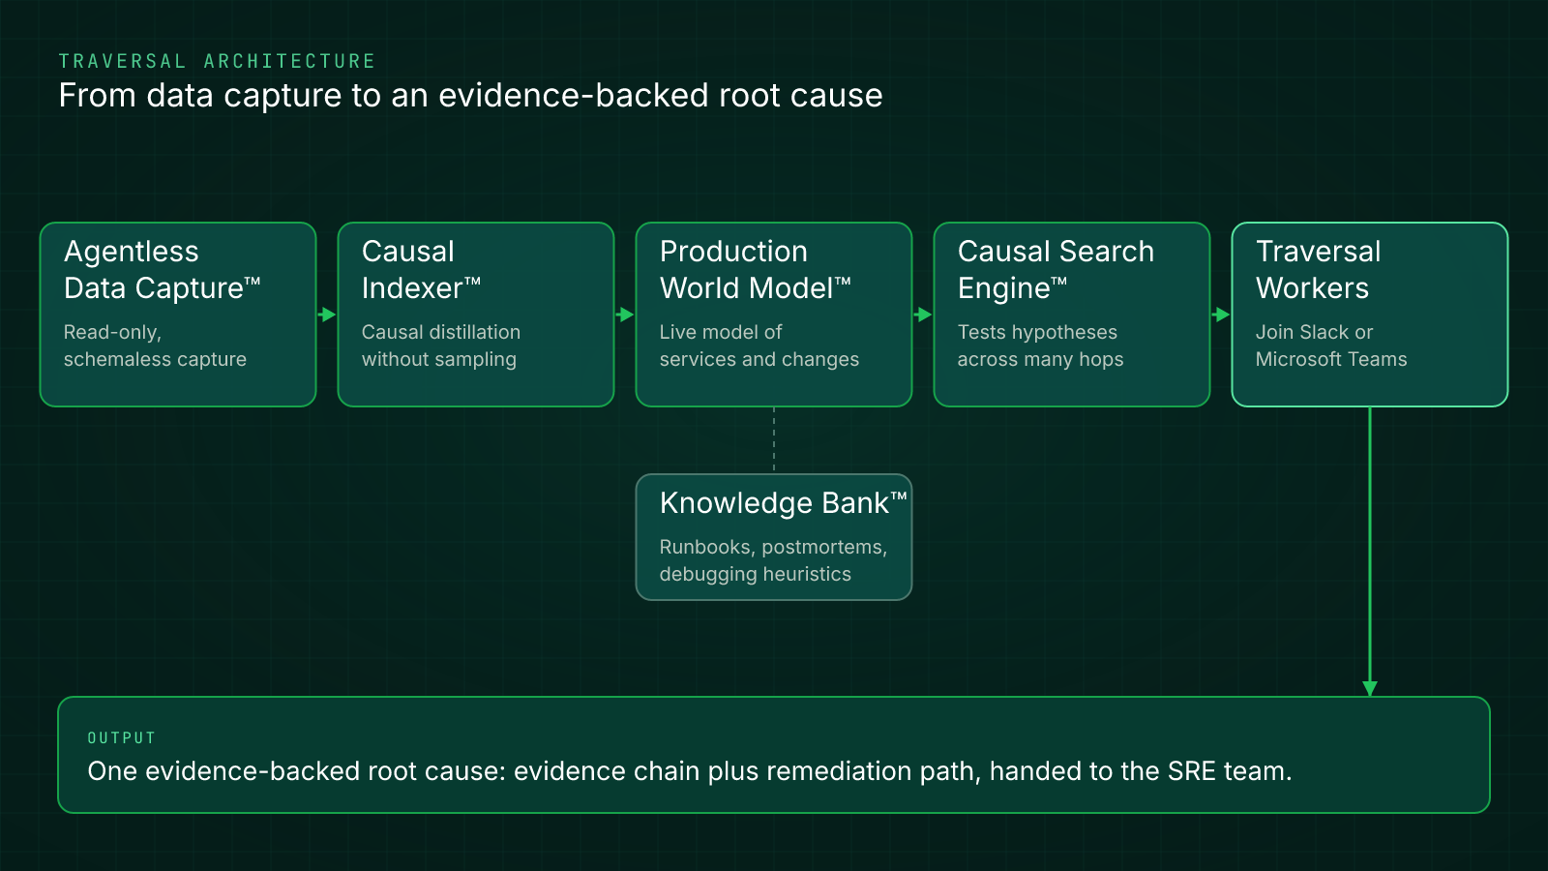
Task: Click the 'TRAVERSAL ARCHITECTURE' heading label
Action: click(217, 61)
